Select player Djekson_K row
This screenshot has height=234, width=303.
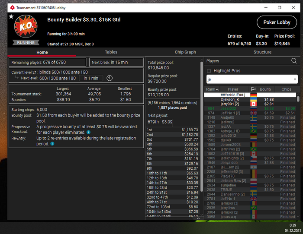tap(250, 100)
